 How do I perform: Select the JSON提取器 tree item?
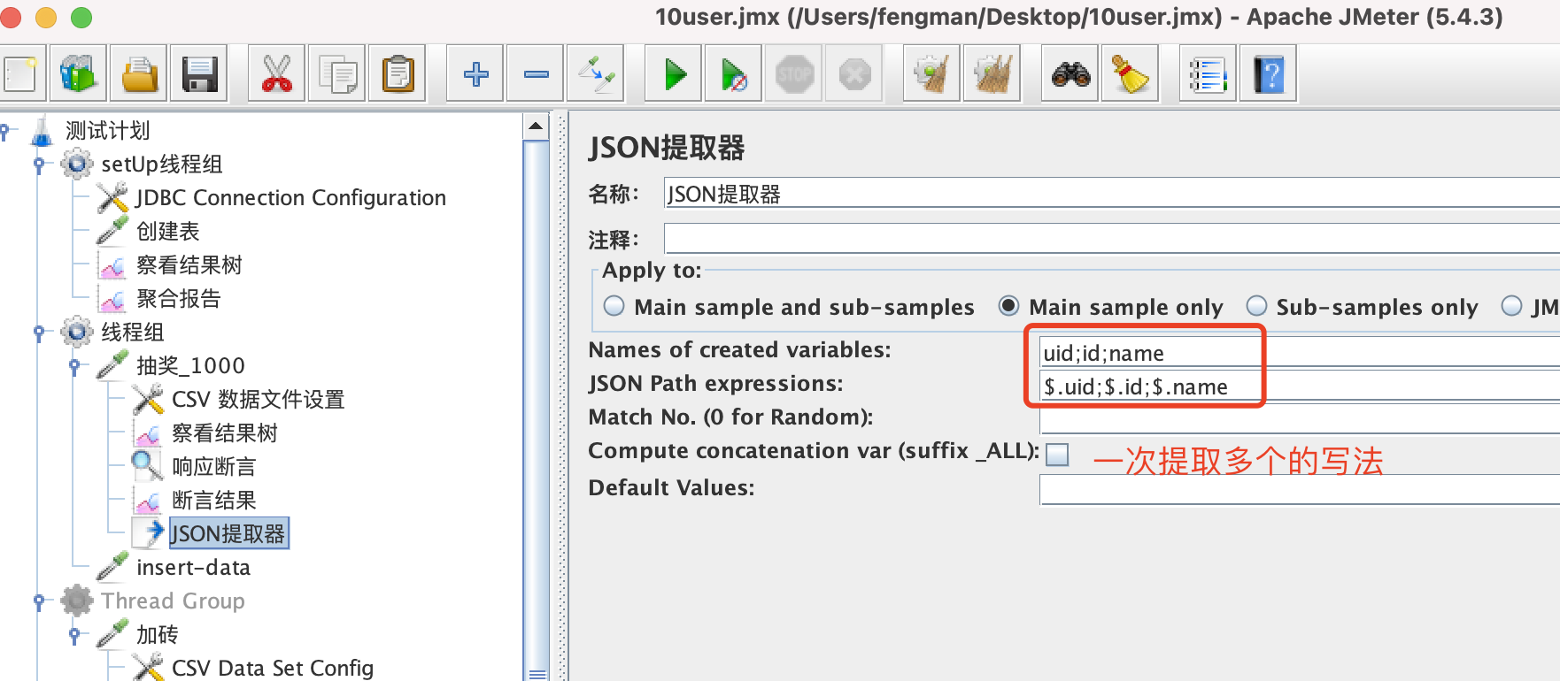pyautogui.click(x=228, y=534)
